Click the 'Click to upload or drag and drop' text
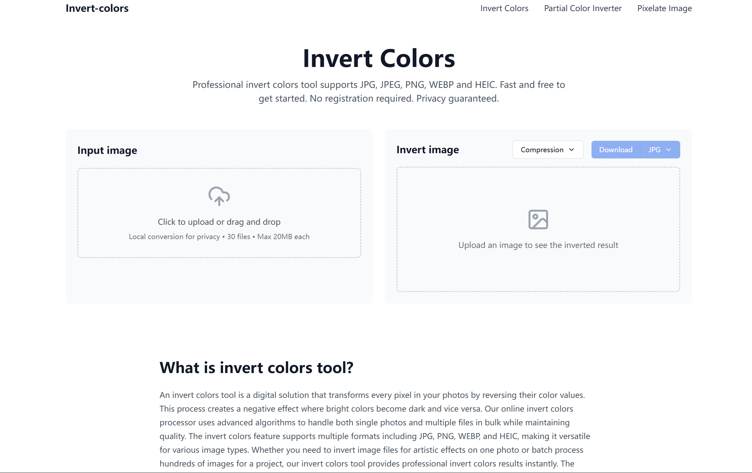 [219, 221]
